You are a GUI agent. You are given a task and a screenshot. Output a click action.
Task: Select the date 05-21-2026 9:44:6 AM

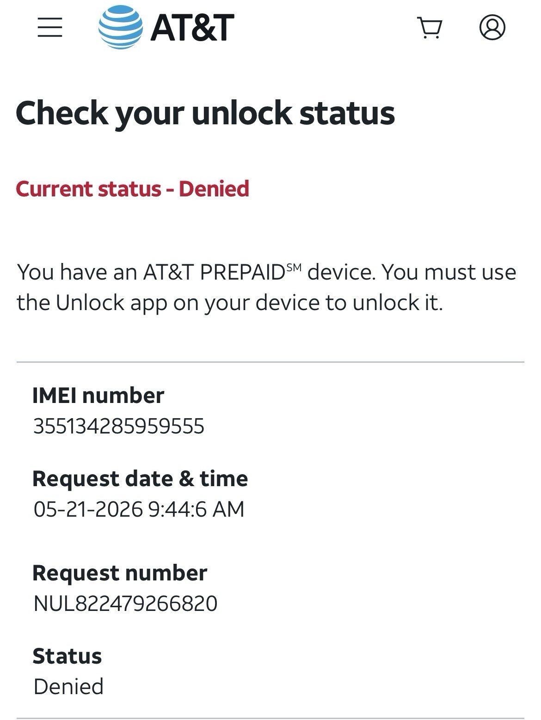tap(139, 509)
